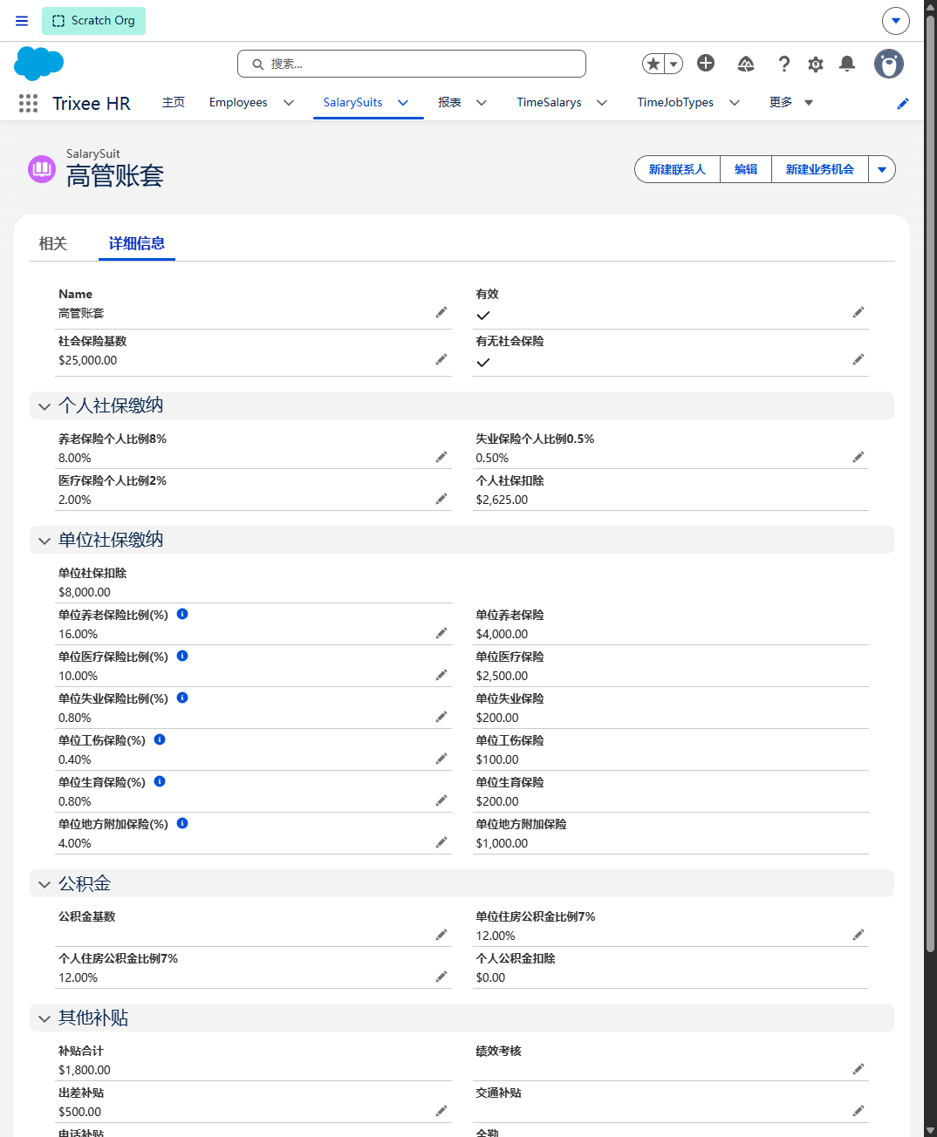Open the Notifications bell
Image resolution: width=937 pixels, height=1137 pixels.
coord(847,64)
